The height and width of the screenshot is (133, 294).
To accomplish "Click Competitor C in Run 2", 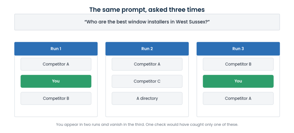I will tap(147, 81).
